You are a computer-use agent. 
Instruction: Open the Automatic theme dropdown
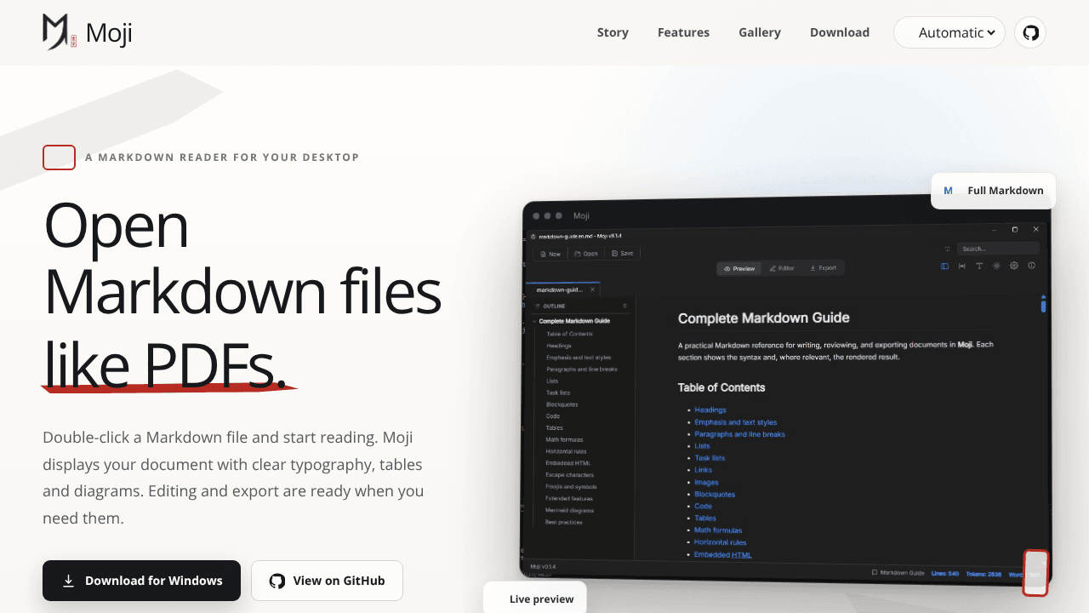coord(949,32)
